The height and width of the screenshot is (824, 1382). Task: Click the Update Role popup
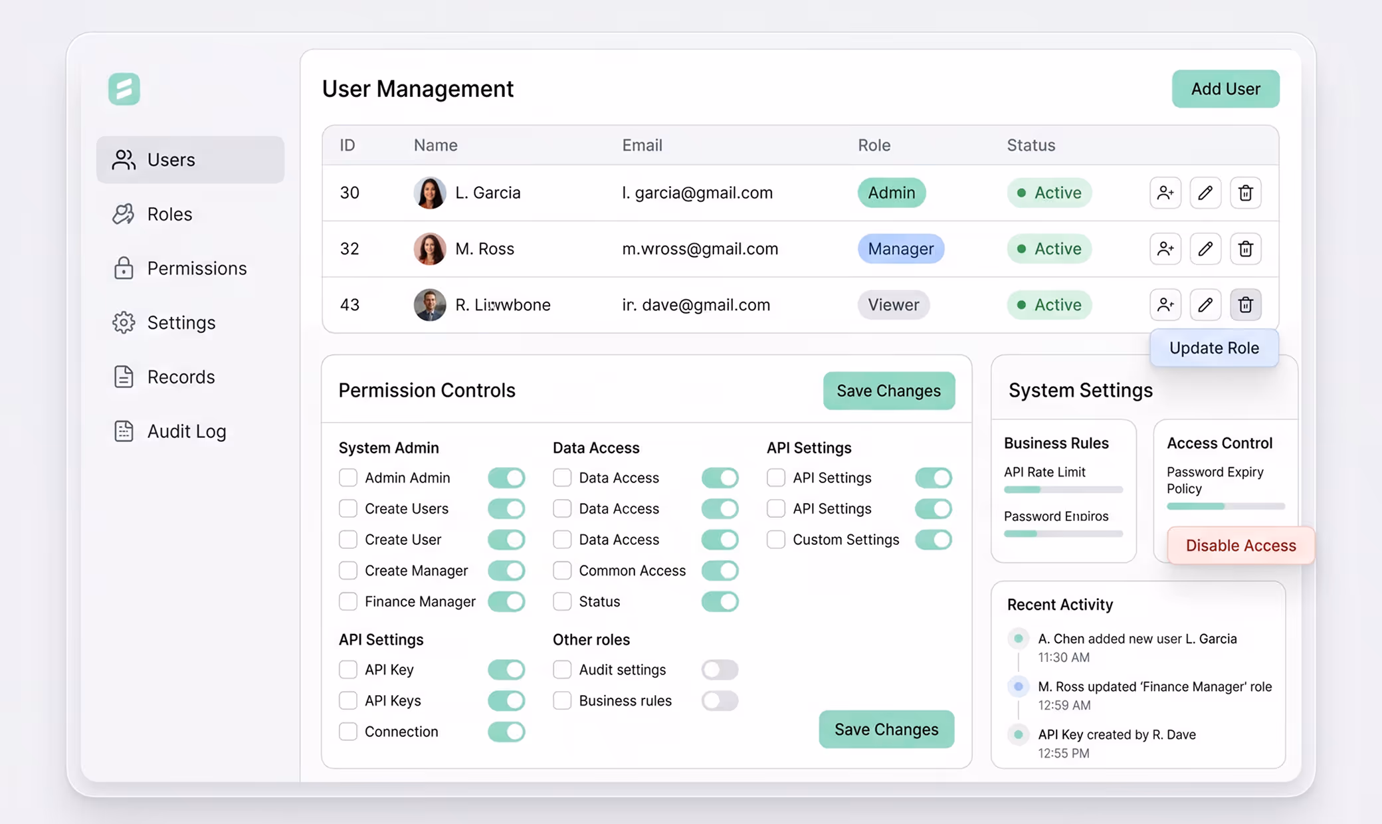click(1214, 348)
